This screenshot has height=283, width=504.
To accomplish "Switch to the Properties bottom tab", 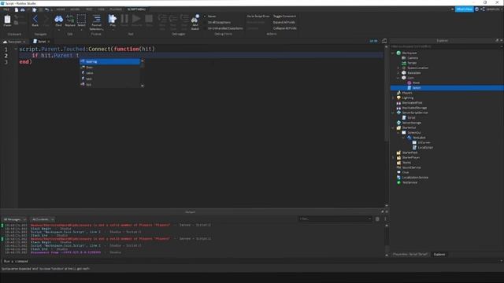I will click(410, 255).
